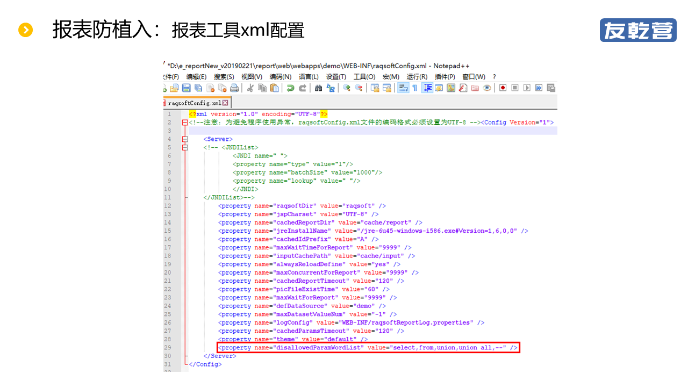Open Find with the binoculars icon
The image size is (688, 387).
pos(319,88)
